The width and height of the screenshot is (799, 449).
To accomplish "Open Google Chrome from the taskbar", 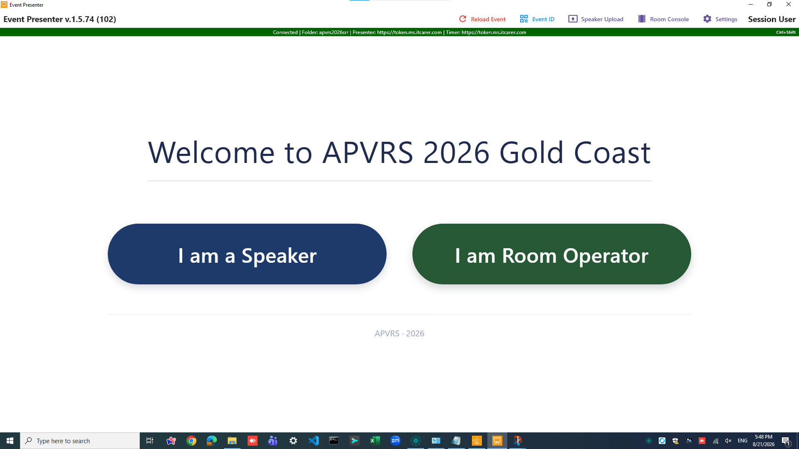I will 191,441.
